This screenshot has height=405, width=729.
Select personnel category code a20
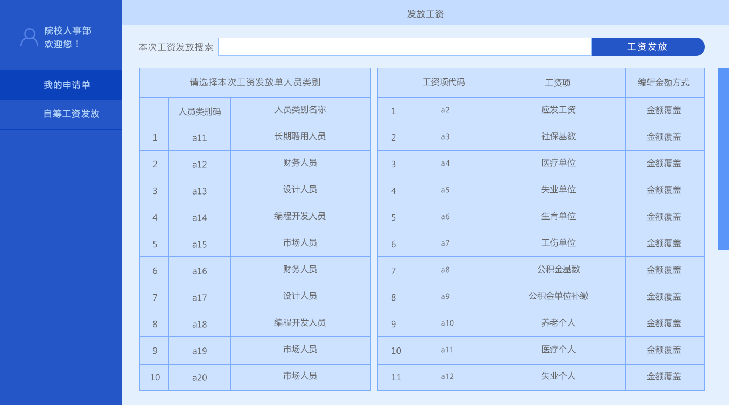click(199, 377)
